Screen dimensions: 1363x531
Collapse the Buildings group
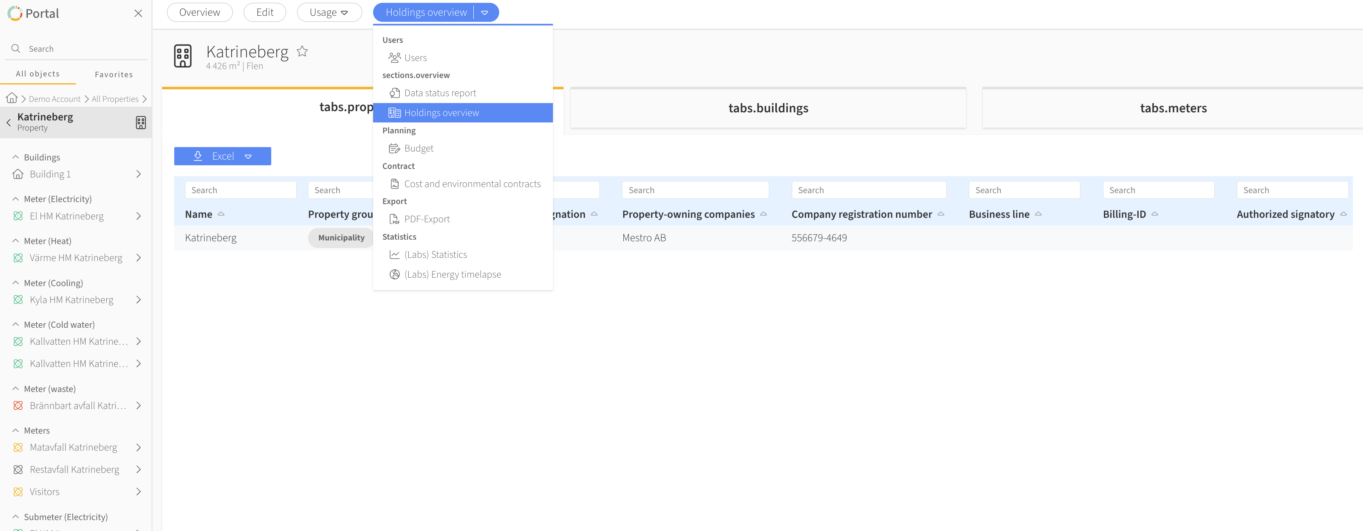click(x=16, y=157)
